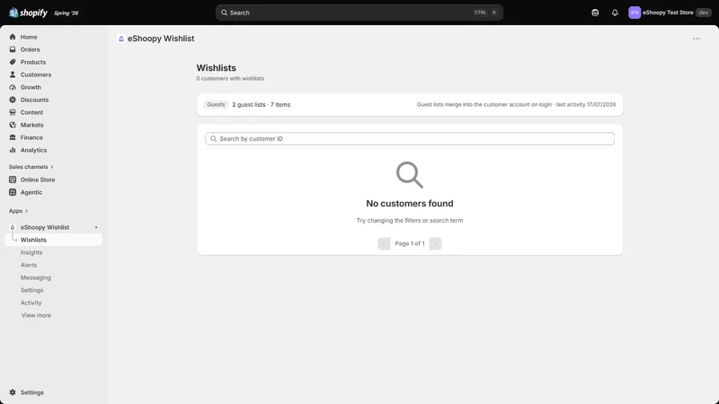The height and width of the screenshot is (404, 719).
Task: Click 'Try changing the filters' hint text
Action: (x=410, y=221)
